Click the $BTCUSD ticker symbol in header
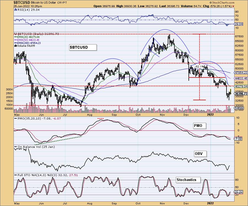This screenshot has width=248, height=206. tap(22, 2)
